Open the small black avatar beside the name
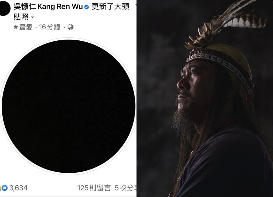This screenshot has width=273, height=197. point(4,8)
